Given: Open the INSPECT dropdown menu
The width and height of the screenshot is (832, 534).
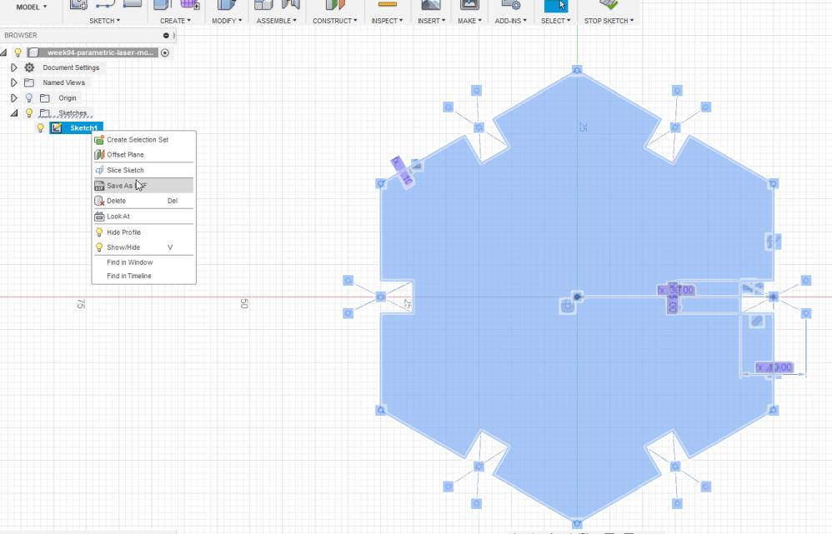Looking at the screenshot, I should pyautogui.click(x=388, y=21).
